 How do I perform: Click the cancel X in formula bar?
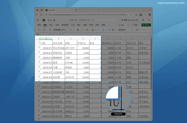click(x=54, y=34)
